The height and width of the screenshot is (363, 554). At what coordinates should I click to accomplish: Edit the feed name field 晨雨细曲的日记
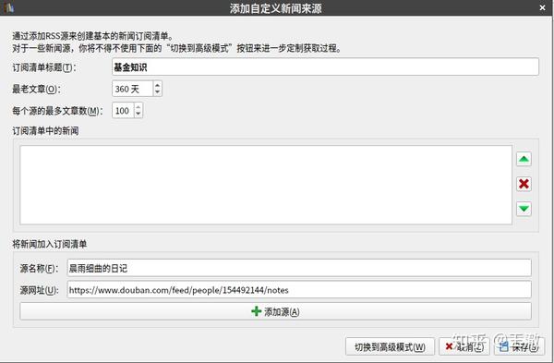299,268
